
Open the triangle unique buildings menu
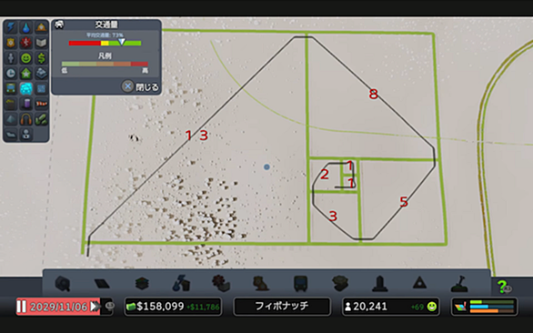[419, 284]
